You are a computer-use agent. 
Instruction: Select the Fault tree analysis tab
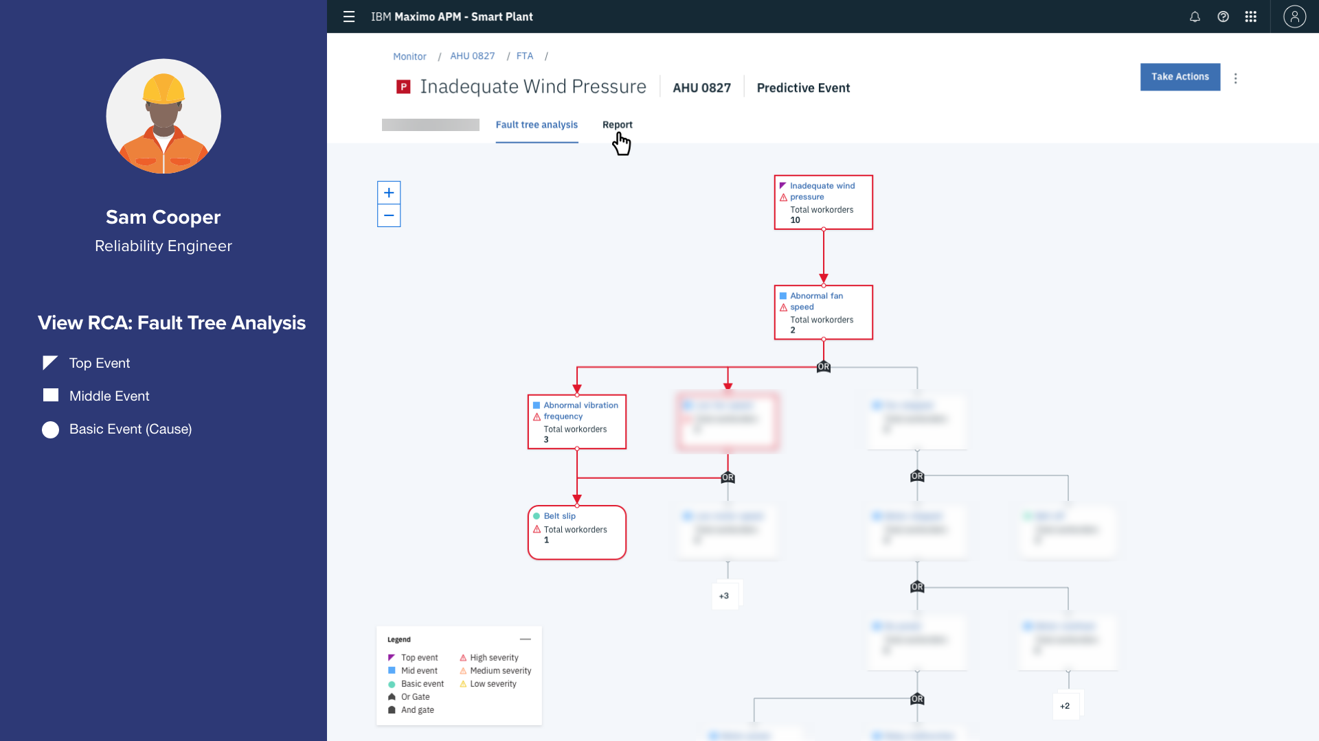click(537, 125)
